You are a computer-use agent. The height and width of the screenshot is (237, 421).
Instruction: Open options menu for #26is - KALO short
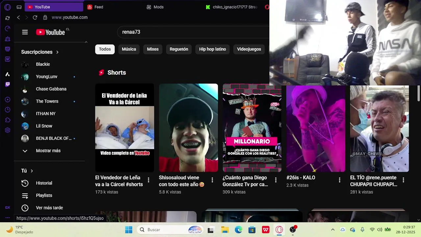point(339,180)
